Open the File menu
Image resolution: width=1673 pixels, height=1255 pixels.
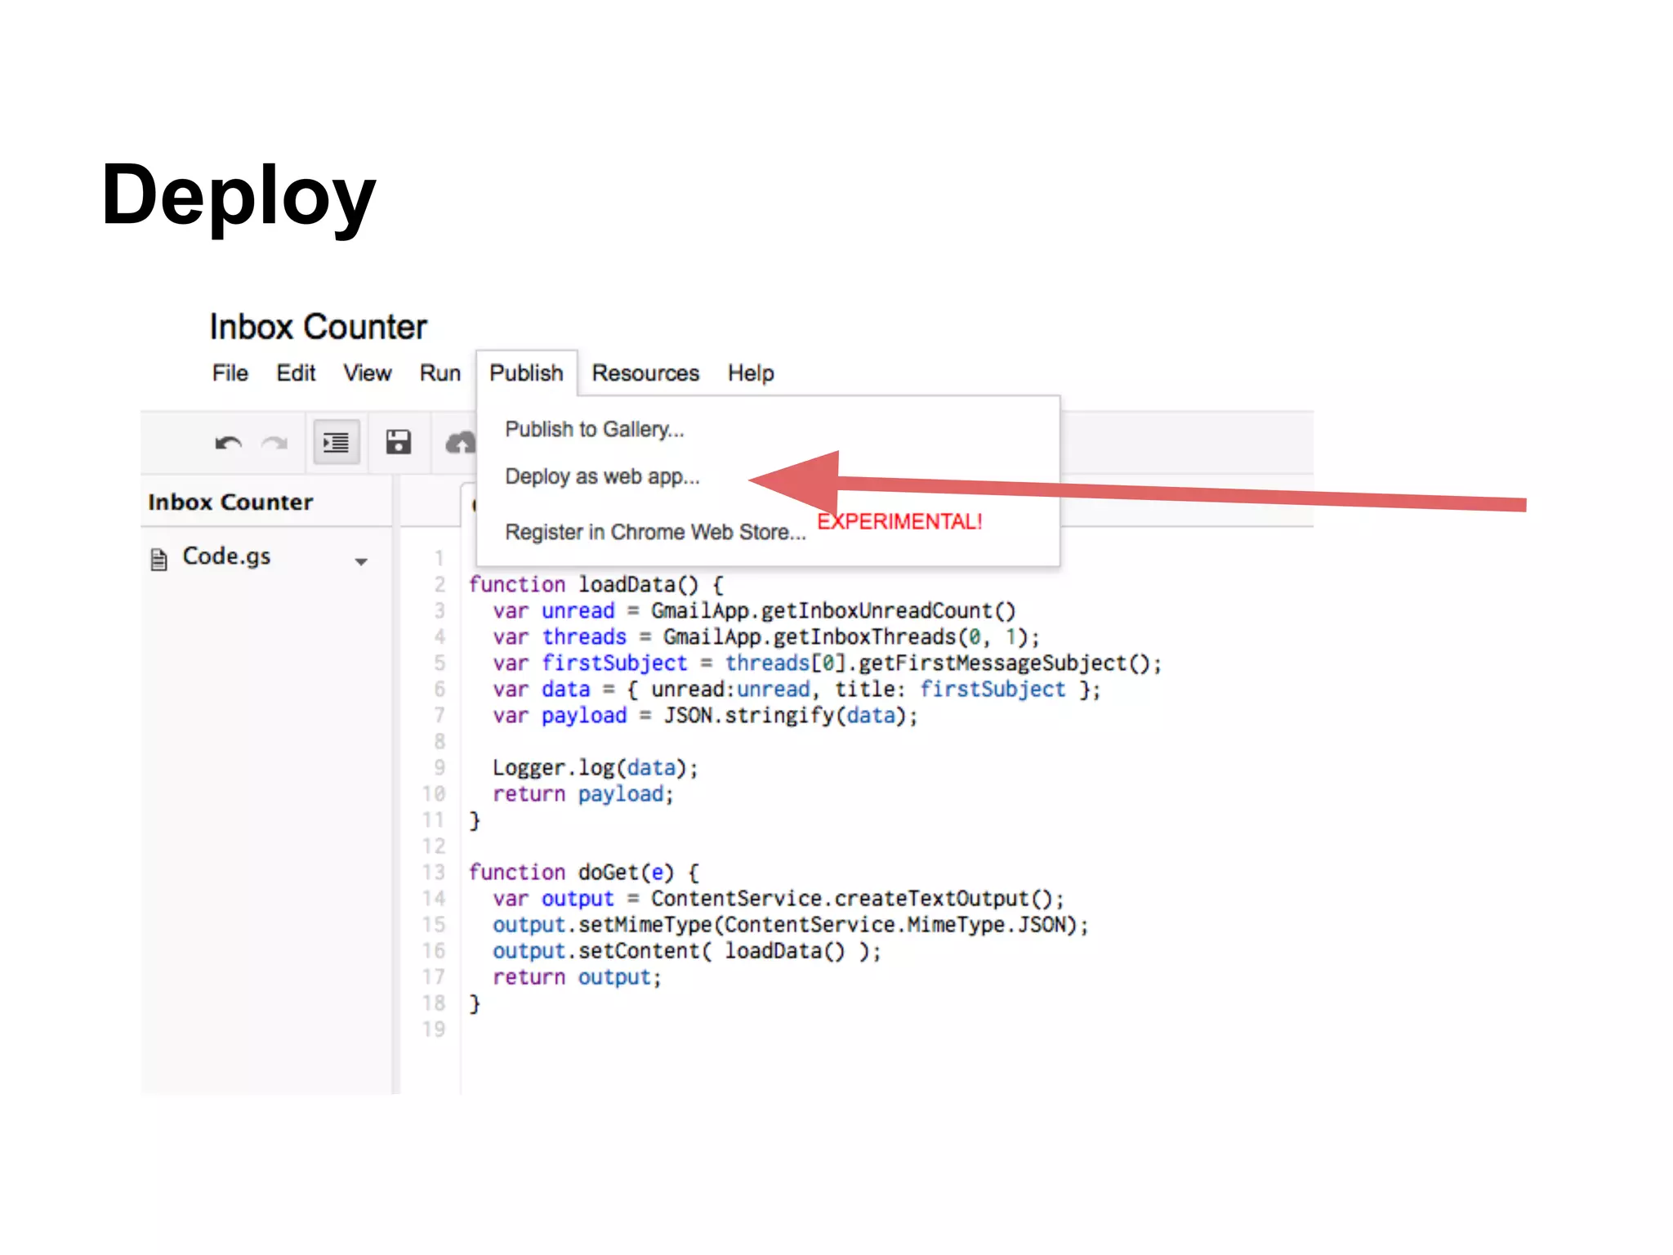(x=230, y=373)
